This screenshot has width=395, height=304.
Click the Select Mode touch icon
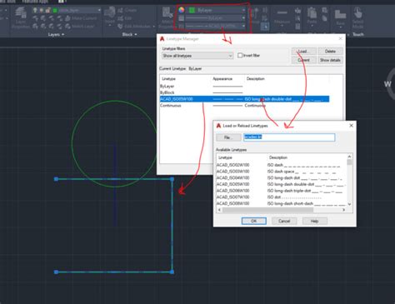pos(357,13)
